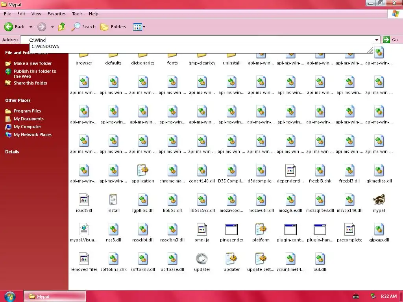Open the Edit menu
Viewport: 403px width, 302px height.
pos(21,14)
